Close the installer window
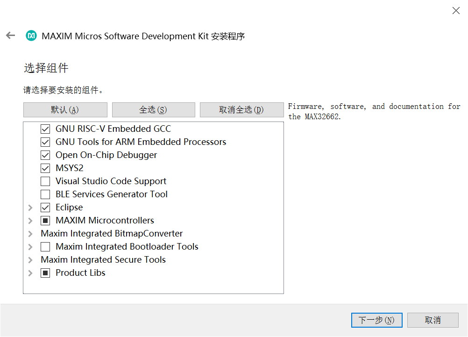 [456, 11]
